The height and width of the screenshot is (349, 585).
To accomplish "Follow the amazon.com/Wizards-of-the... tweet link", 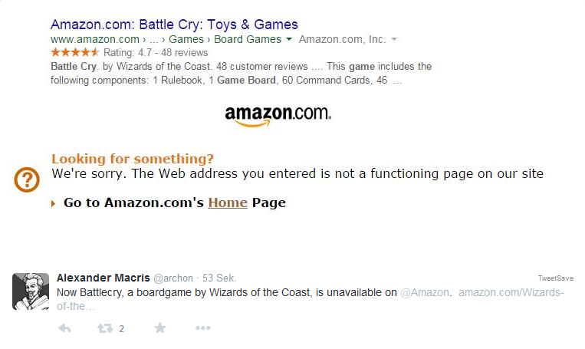I will click(511, 292).
